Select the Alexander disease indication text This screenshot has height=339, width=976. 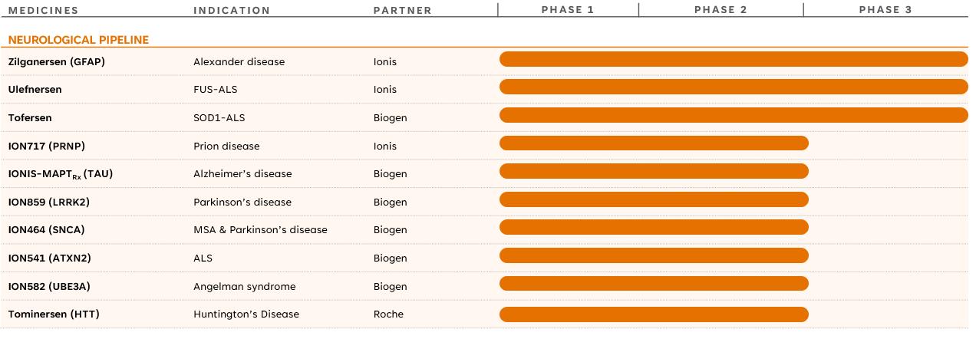[239, 61]
